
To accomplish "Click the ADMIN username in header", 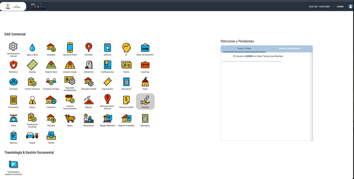I will coord(340,7).
